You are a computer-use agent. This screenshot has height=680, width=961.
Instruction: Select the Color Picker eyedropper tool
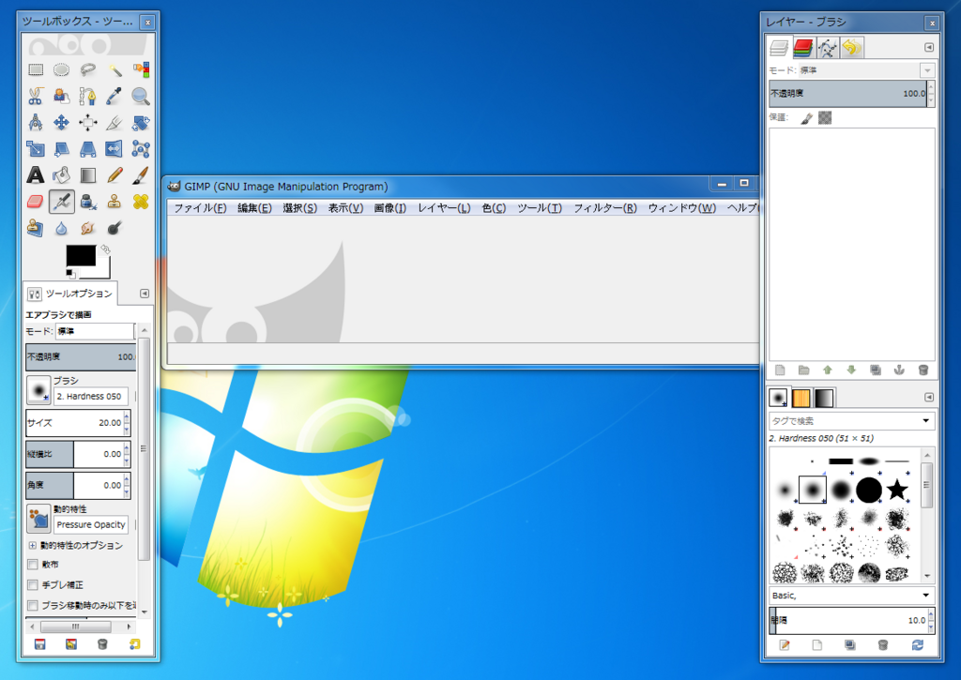[x=114, y=97]
